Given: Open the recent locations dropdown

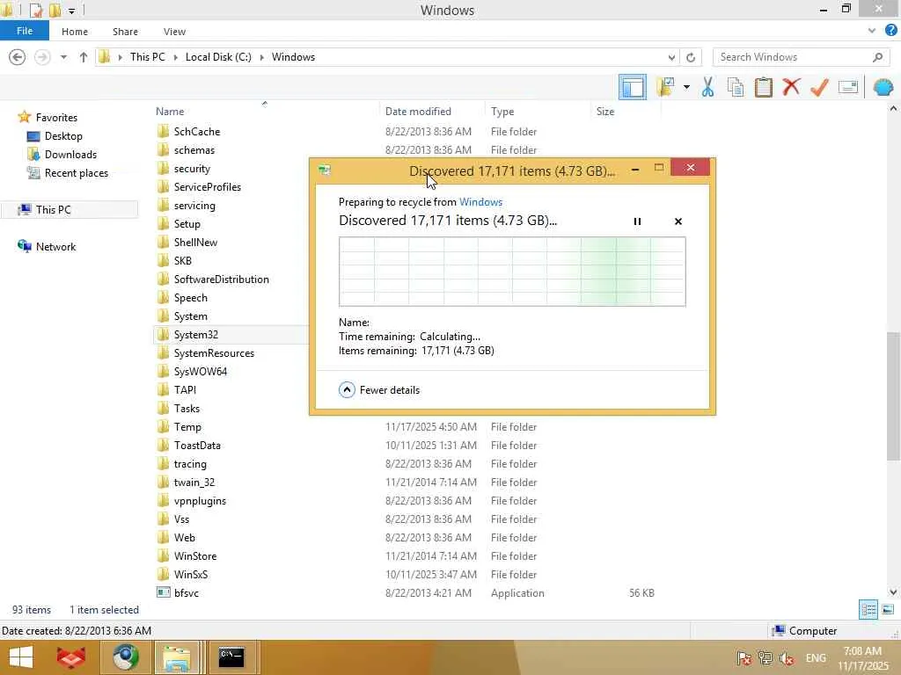Looking at the screenshot, I should tap(63, 57).
